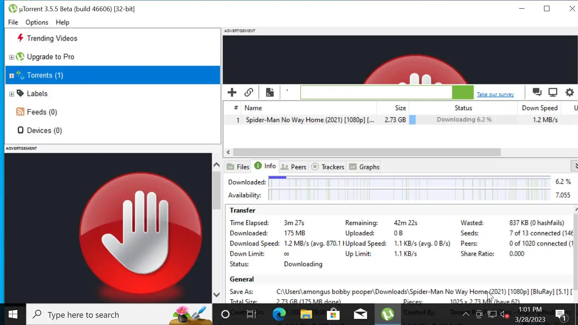Click the Remaining time value 42m 22s
Image resolution: width=578 pixels, height=325 pixels.
(x=405, y=223)
